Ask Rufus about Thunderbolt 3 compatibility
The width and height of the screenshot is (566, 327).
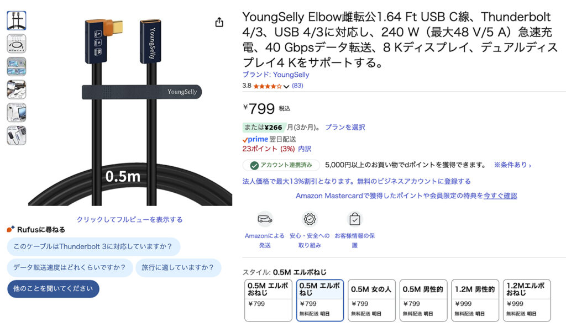tap(93, 247)
